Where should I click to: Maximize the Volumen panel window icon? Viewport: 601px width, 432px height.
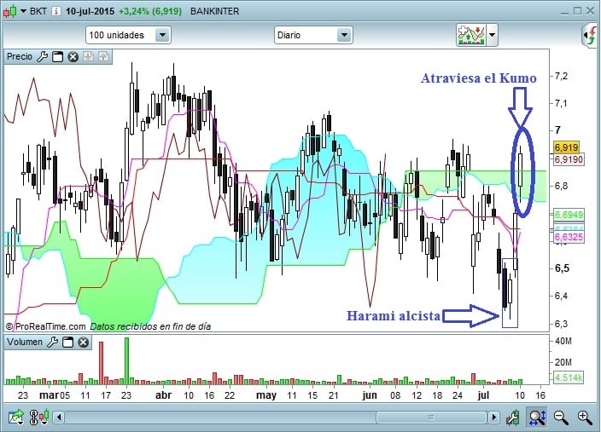point(67,342)
